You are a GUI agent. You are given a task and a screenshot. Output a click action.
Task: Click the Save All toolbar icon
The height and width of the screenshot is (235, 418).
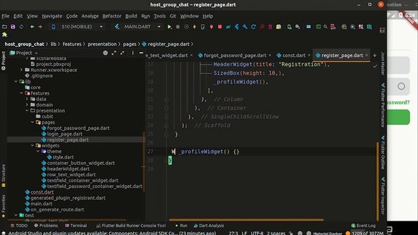tap(13, 27)
